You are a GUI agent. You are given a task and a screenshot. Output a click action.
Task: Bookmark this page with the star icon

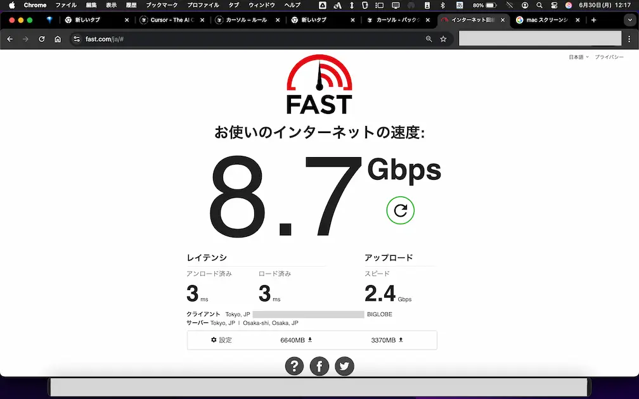[443, 39]
